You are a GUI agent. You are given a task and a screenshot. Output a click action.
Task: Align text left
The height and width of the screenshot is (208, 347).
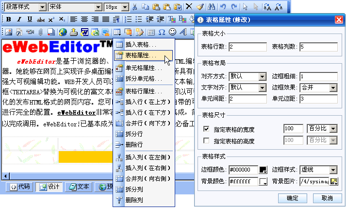coord(74,19)
